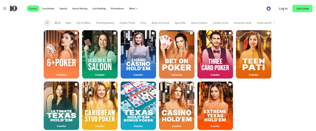Open the Horse Racing section

(80, 9)
